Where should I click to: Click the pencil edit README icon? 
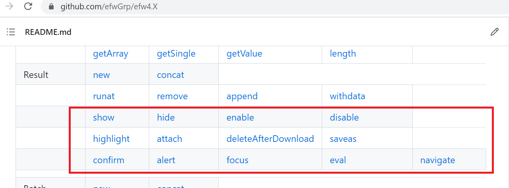tap(495, 32)
